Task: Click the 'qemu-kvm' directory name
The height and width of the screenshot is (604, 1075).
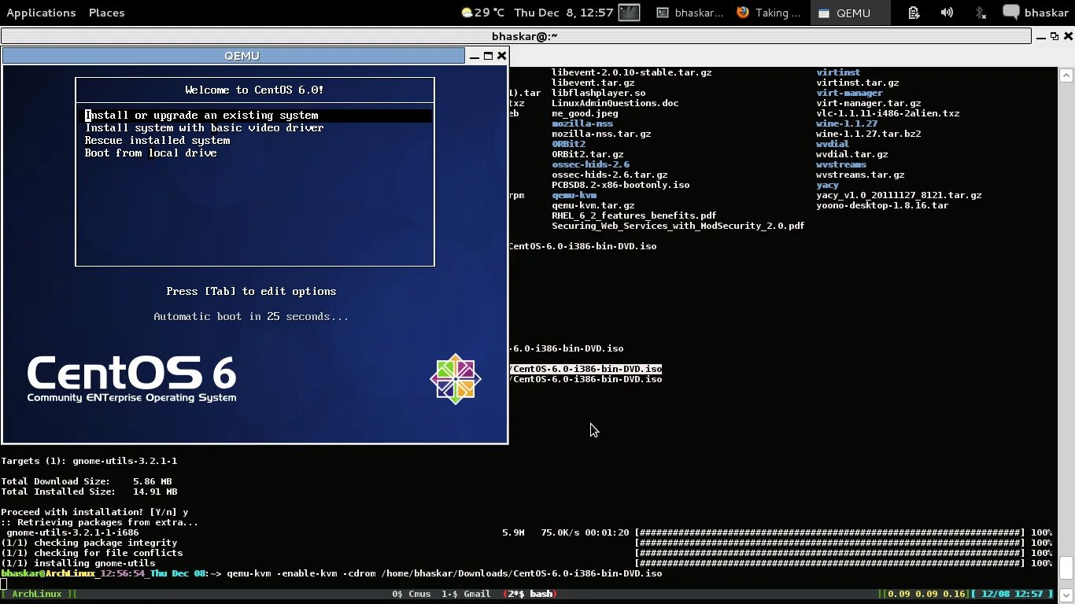Action: [574, 195]
